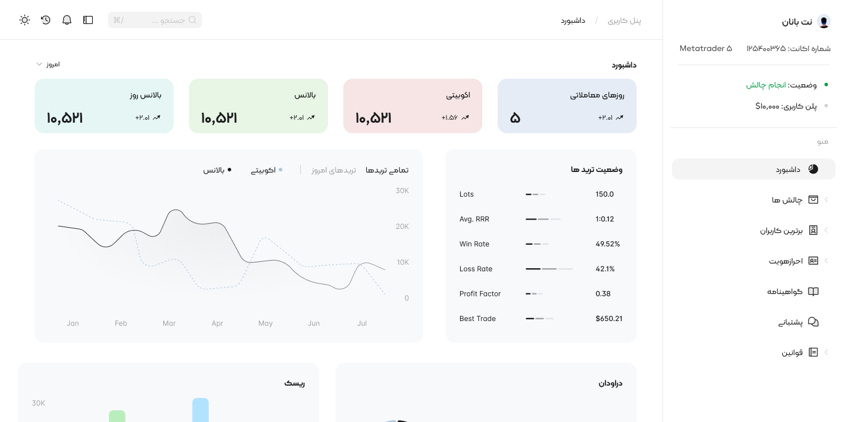
Task: Expand چالش ها submenu chevron
Action: click(x=826, y=200)
